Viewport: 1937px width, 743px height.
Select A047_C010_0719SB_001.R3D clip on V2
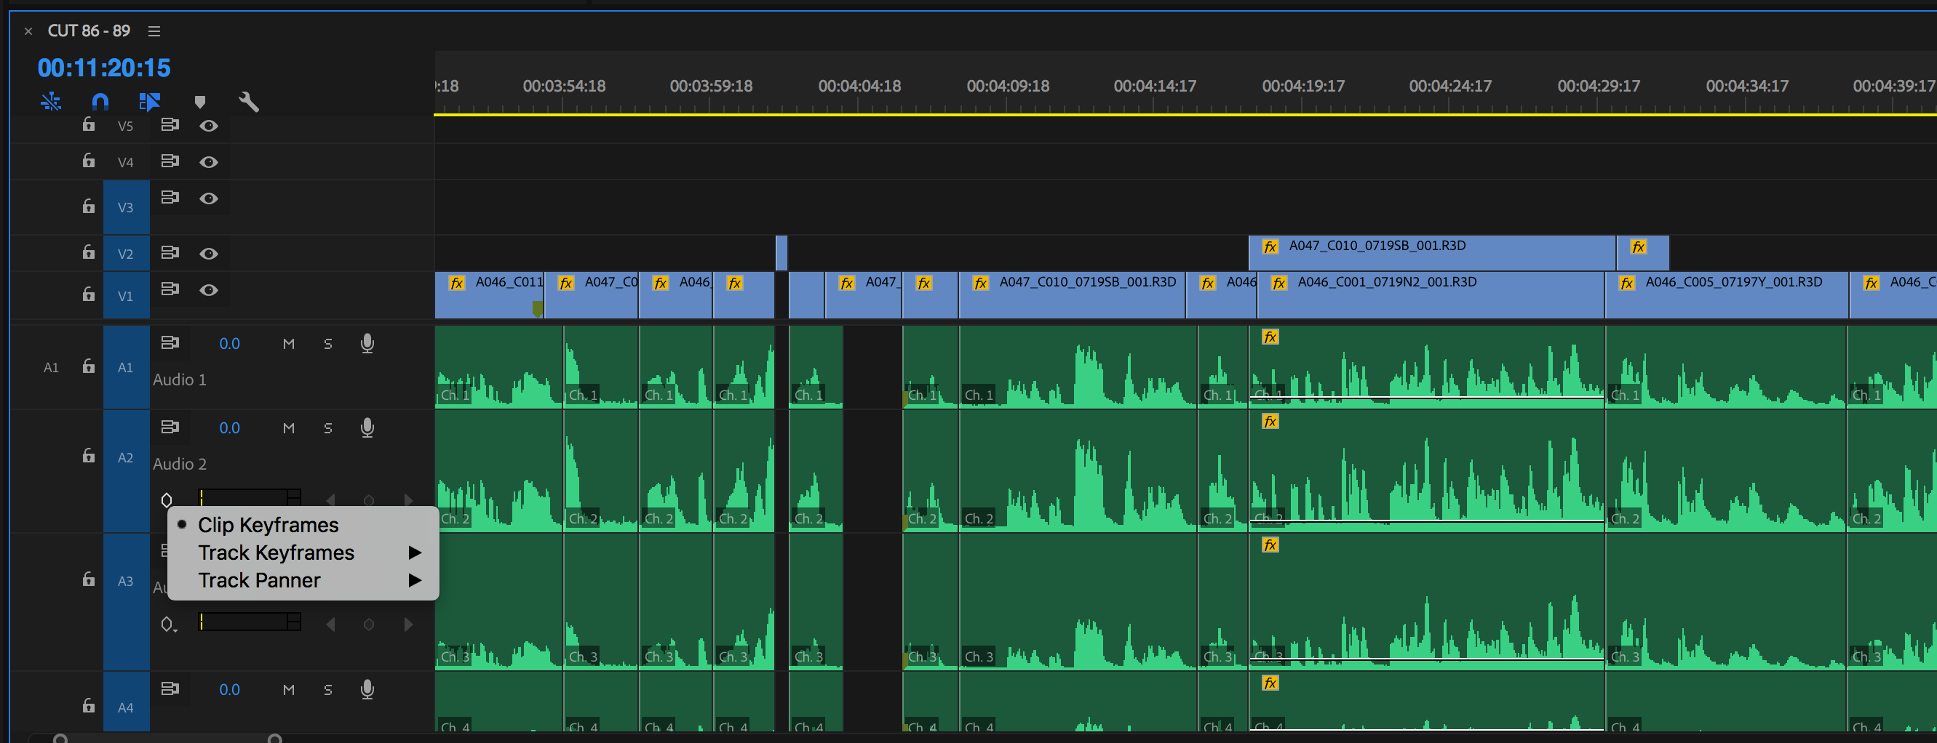1433,253
